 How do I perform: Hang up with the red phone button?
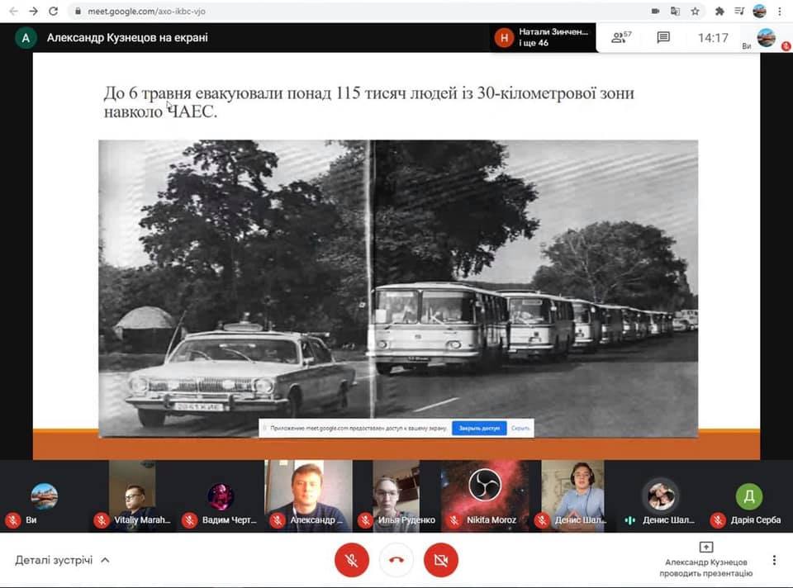[x=396, y=560]
